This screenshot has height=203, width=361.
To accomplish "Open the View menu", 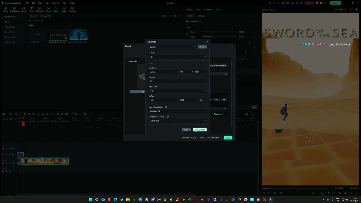I will [x=47, y=3].
